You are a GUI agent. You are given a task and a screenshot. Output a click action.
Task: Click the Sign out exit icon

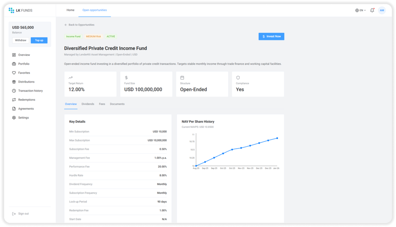(x=14, y=214)
